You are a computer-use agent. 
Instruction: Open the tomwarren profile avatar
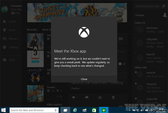point(5,9)
